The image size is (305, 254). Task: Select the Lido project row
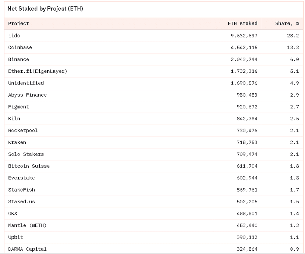pyautogui.click(x=154, y=36)
